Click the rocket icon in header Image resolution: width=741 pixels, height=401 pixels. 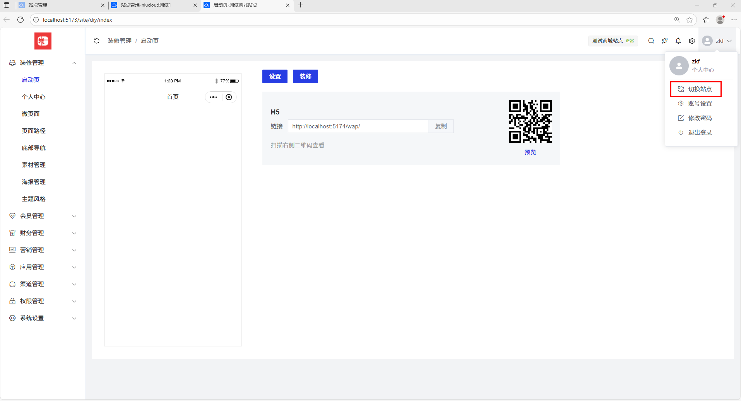665,41
